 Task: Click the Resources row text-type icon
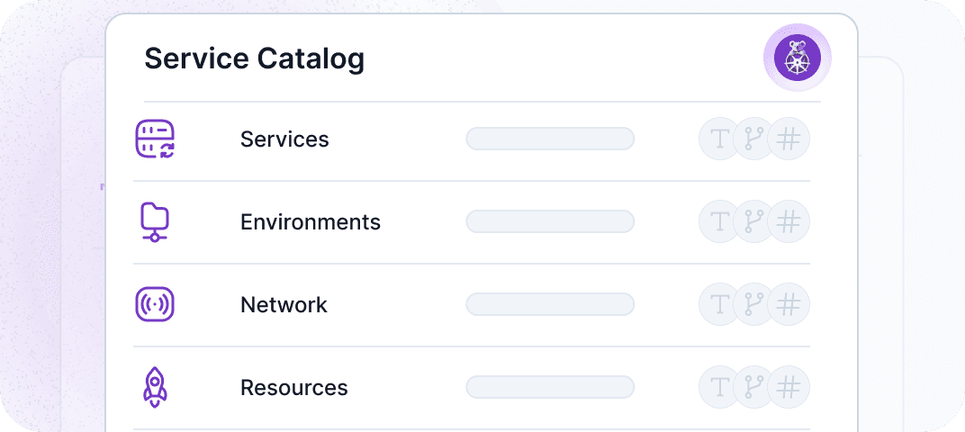pyautogui.click(x=720, y=388)
